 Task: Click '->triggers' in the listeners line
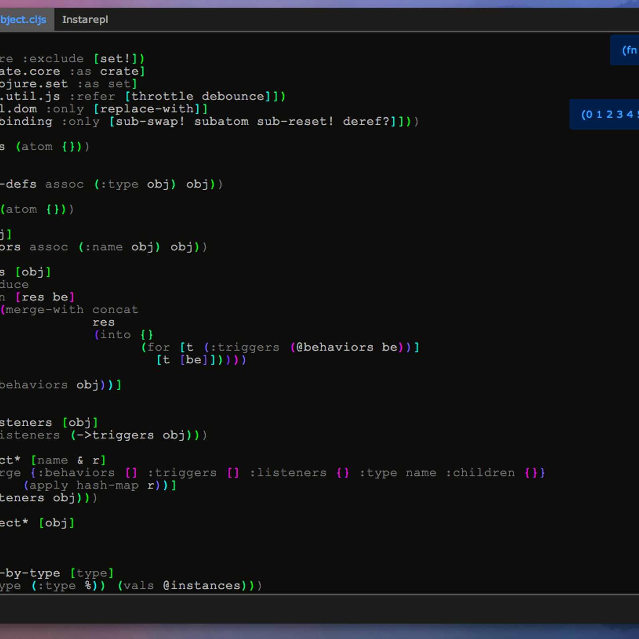[x=115, y=435]
